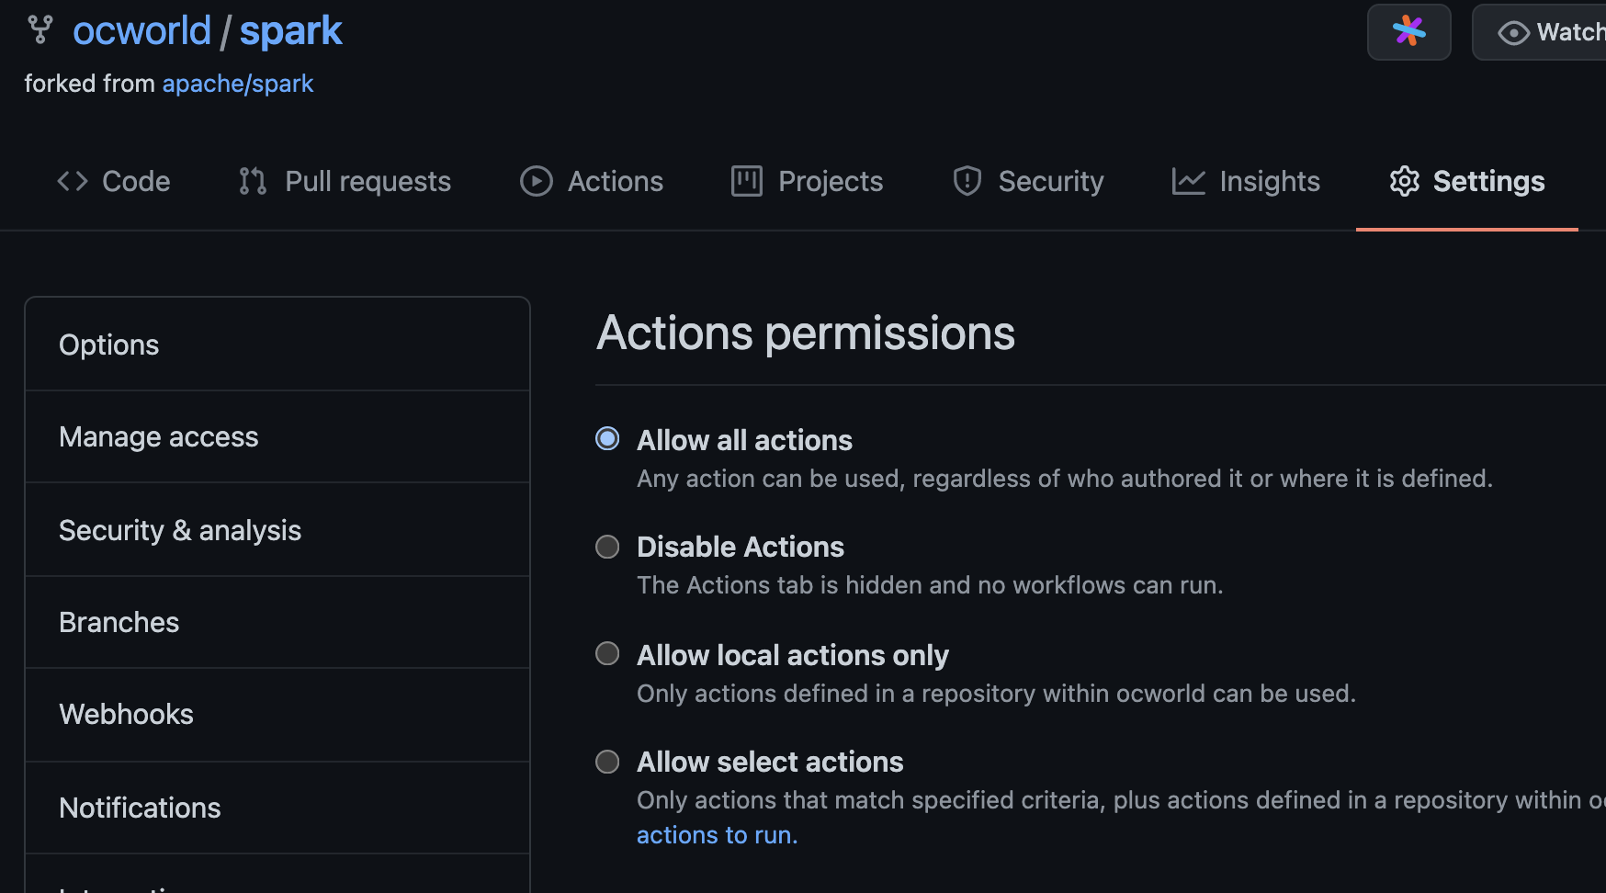This screenshot has height=893, width=1606.
Task: Click the Projects board icon
Action: [x=746, y=181]
